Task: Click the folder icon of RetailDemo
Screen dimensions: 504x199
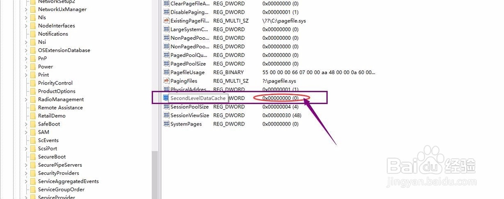Action: coord(33,116)
